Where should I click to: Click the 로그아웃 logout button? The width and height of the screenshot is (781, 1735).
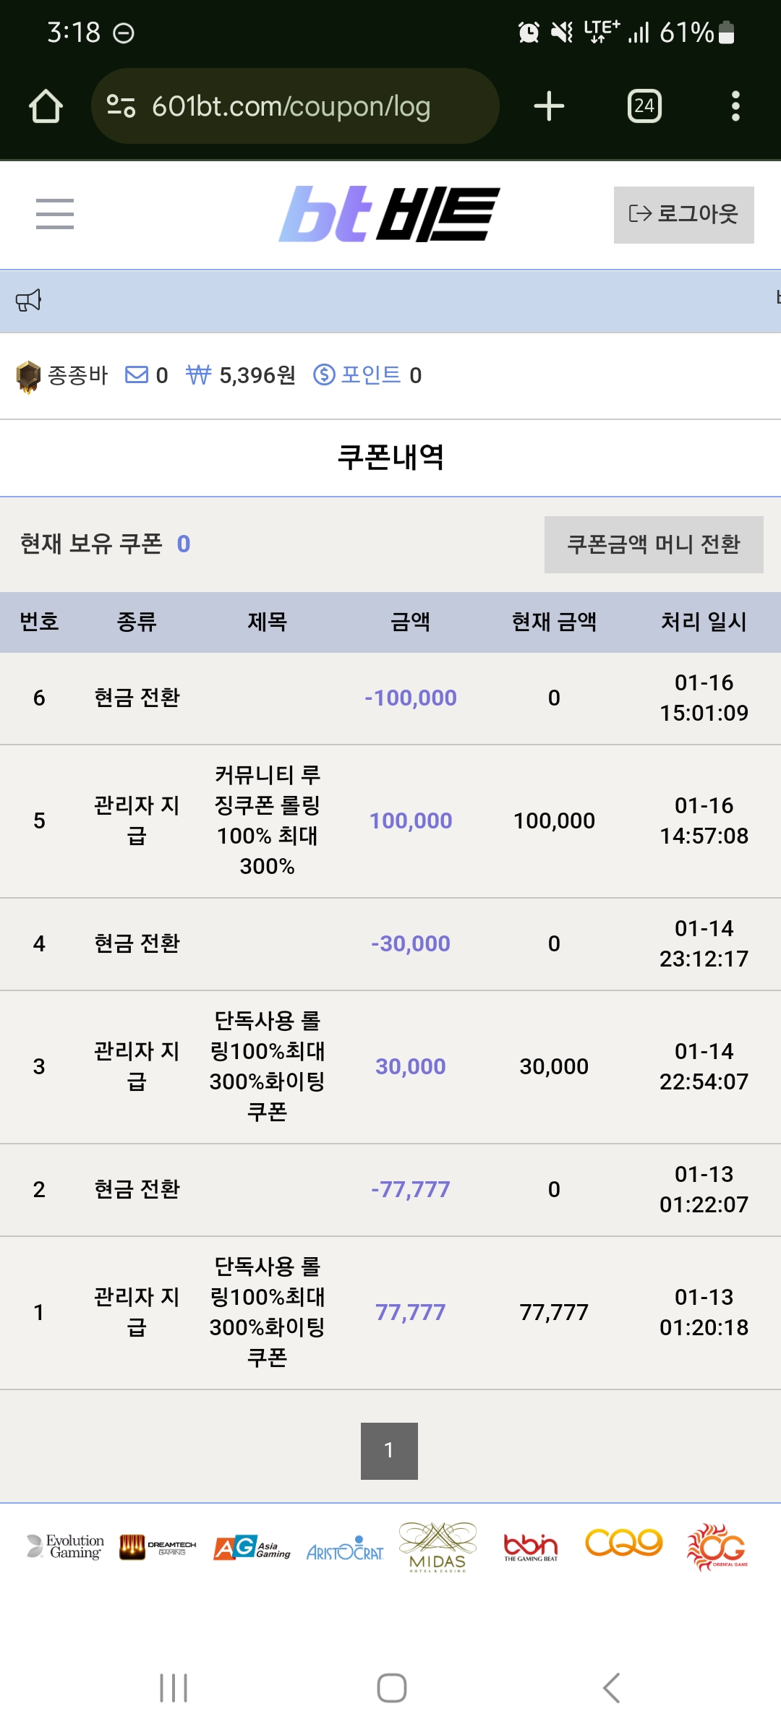tap(683, 215)
